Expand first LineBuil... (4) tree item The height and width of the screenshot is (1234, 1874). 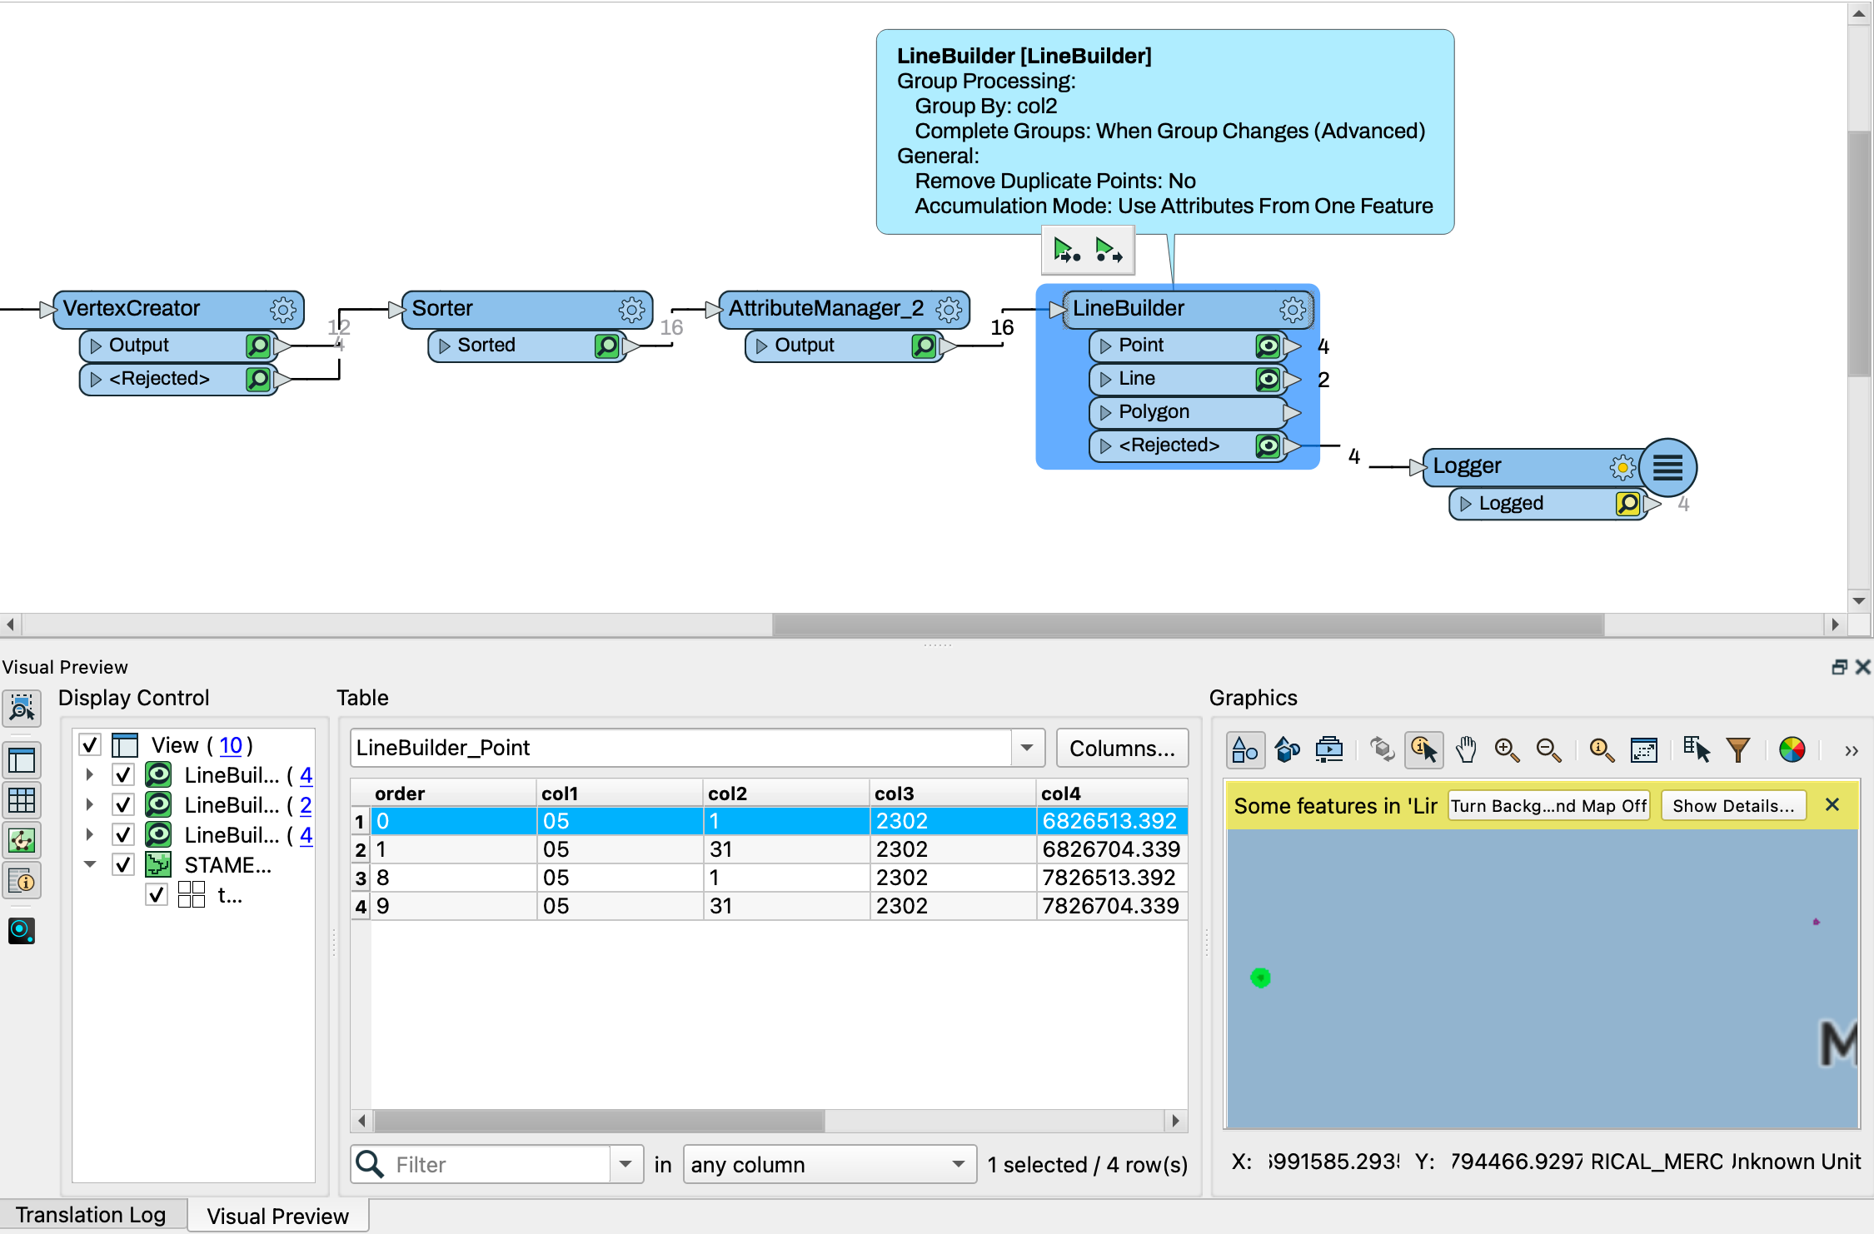point(90,775)
